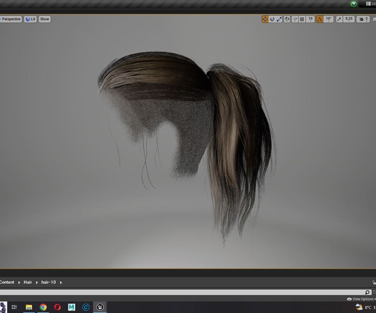Toggle the content browser lock icon
Image resolution: width=376 pixels, height=313 pixels.
coord(374,282)
